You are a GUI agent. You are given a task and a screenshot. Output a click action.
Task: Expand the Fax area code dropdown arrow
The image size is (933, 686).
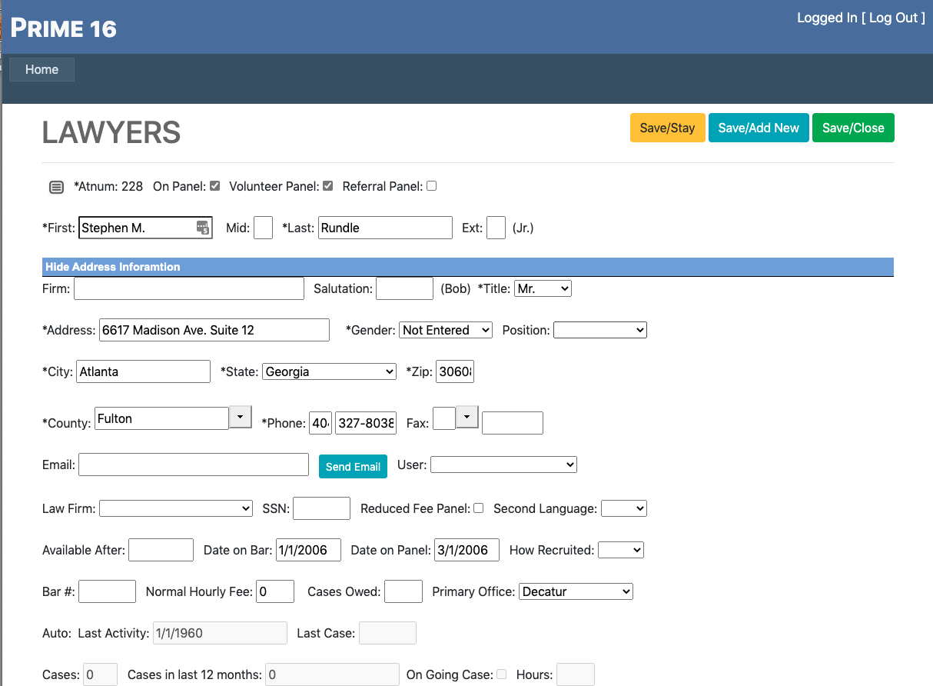466,417
